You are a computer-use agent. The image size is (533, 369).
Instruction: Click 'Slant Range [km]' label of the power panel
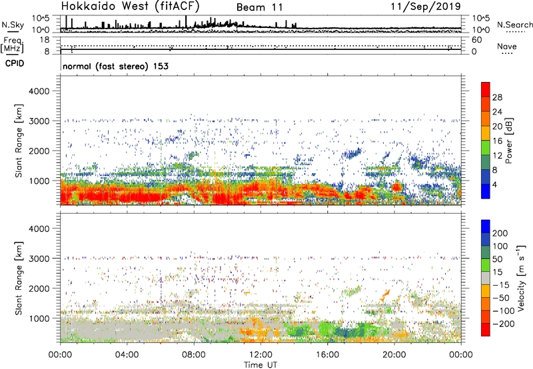(19, 141)
